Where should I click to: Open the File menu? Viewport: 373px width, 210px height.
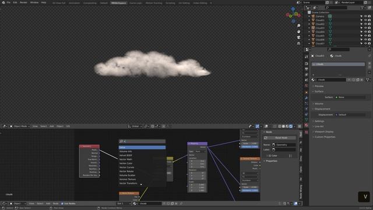pos(8,2)
